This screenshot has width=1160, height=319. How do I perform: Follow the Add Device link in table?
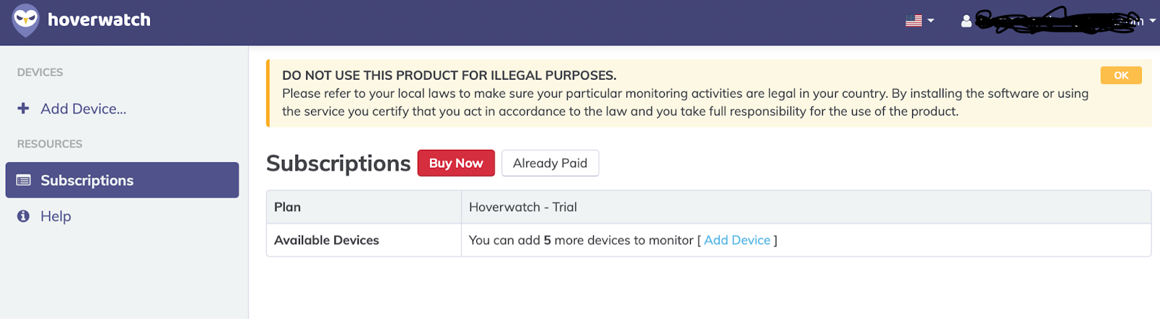tap(737, 240)
